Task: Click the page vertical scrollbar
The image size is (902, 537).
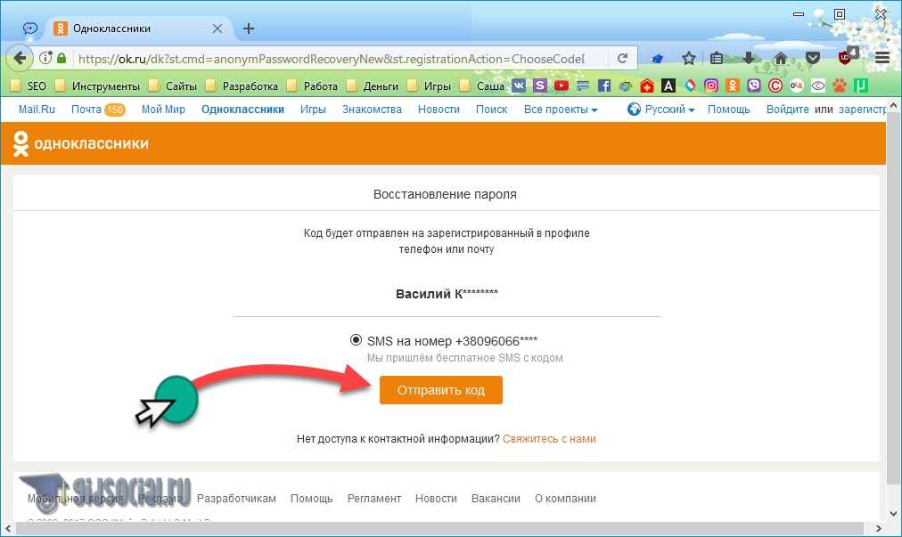Action: (x=894, y=312)
